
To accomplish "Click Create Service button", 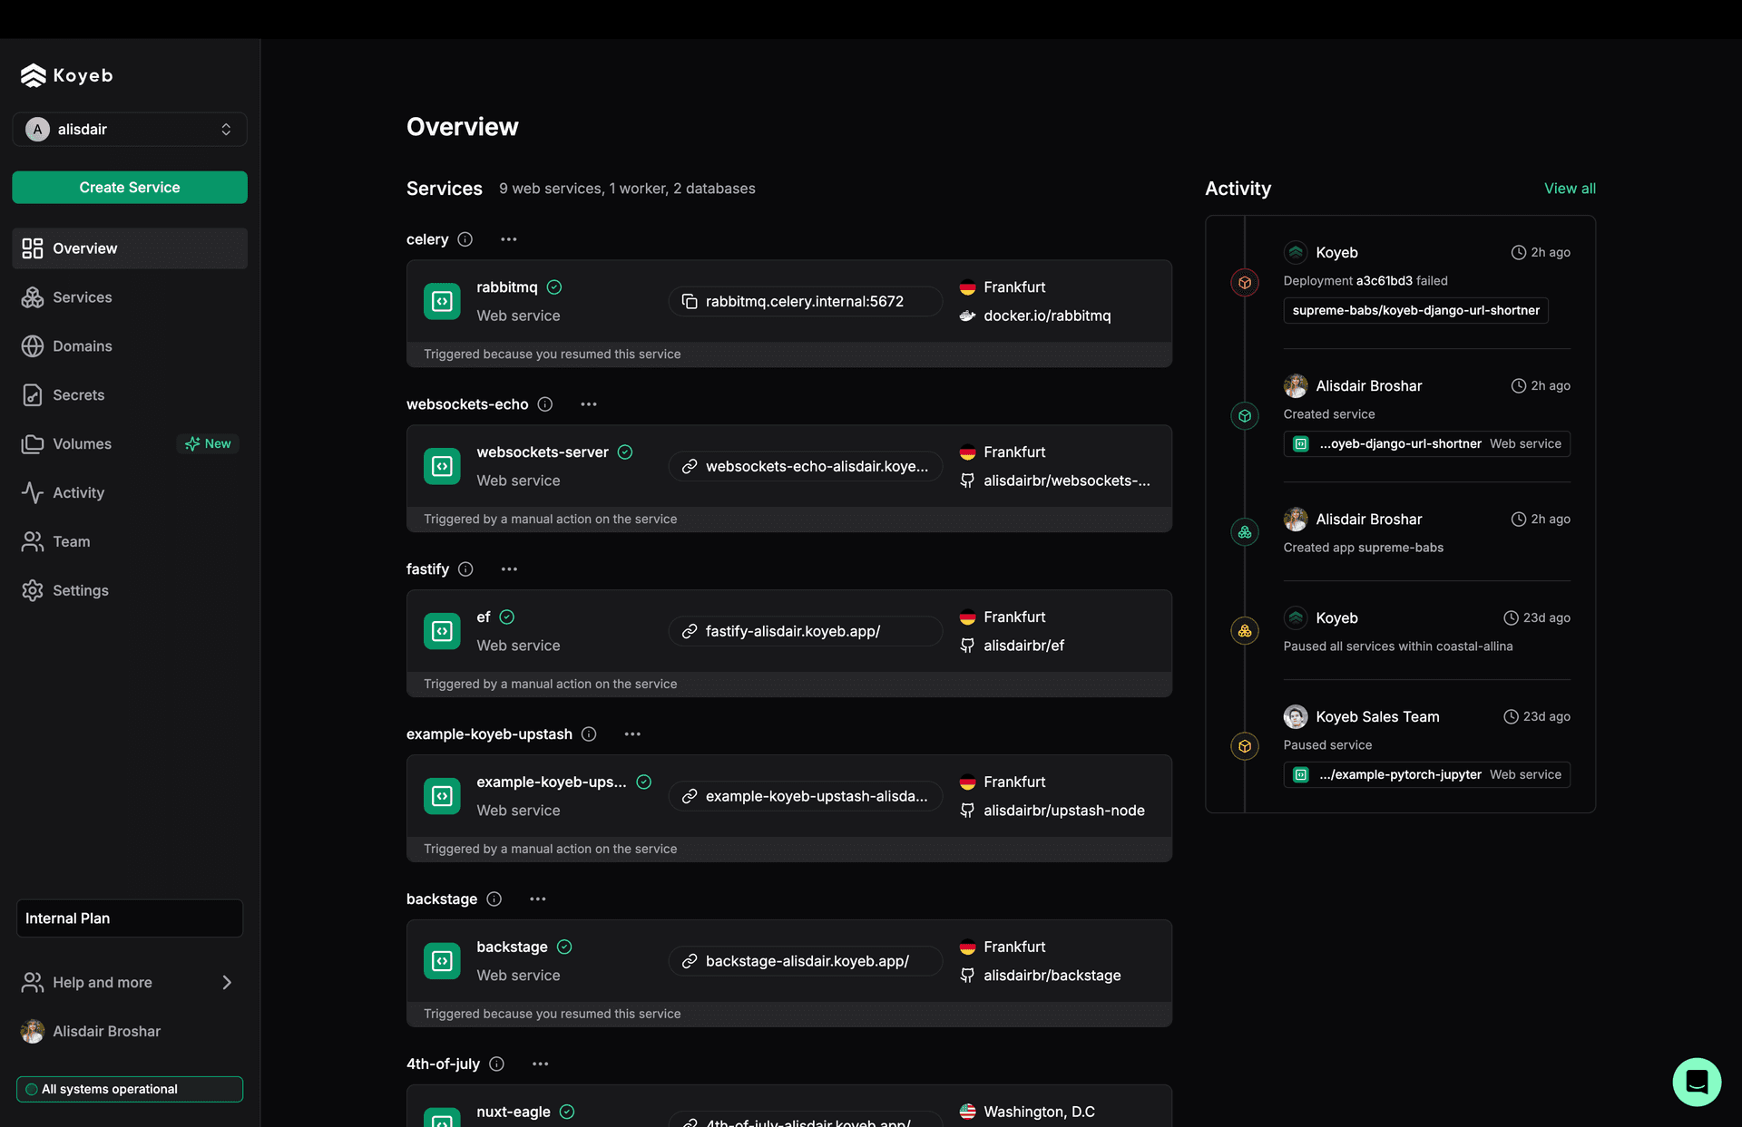I will coord(130,187).
